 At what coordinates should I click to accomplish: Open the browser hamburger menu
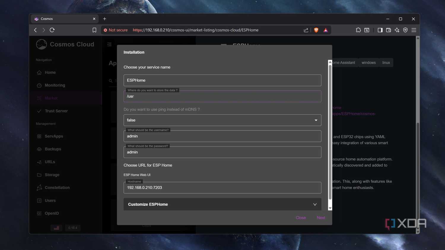coord(414,30)
